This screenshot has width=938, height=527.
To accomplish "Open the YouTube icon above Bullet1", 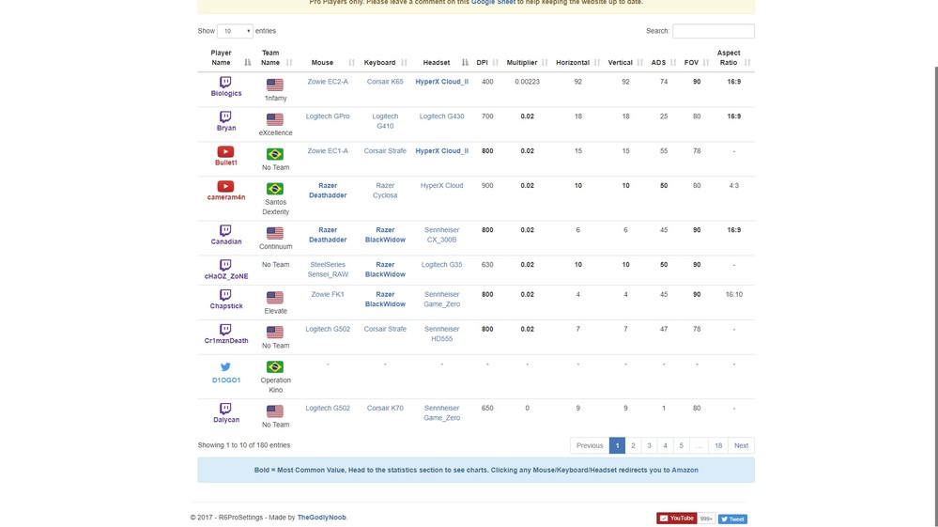I will (225, 151).
